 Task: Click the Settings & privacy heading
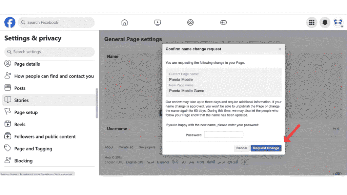pyautogui.click(x=33, y=38)
